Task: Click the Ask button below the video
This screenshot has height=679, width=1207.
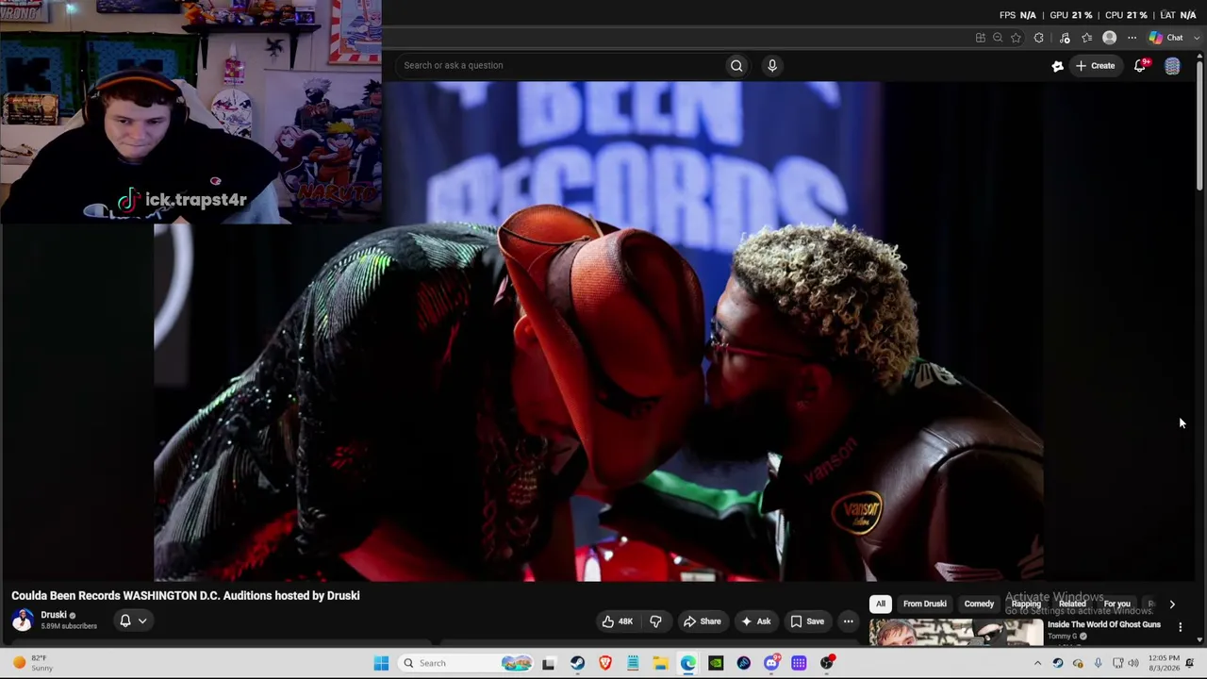Action: click(756, 621)
